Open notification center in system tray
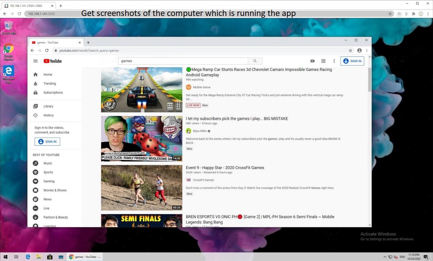The width and height of the screenshot is (433, 261). 426,257
